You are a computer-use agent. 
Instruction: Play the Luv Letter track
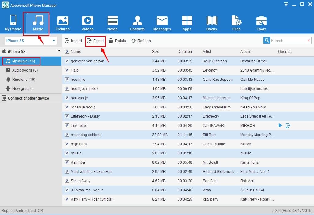click(x=280, y=125)
